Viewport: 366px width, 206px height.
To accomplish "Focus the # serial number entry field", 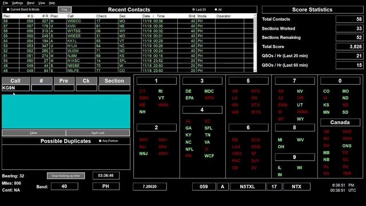I will point(42,88).
